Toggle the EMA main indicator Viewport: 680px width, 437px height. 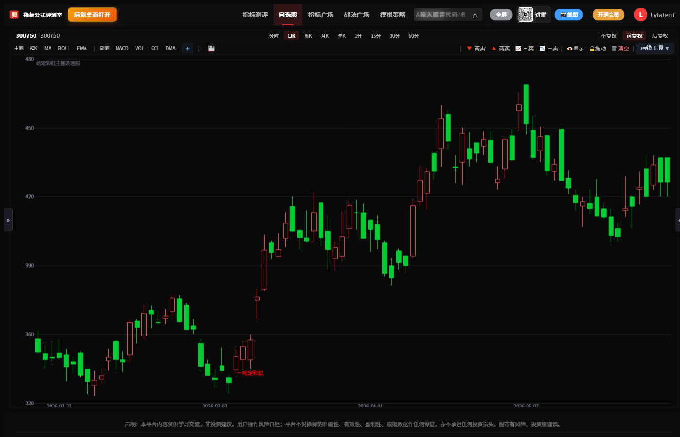point(82,49)
